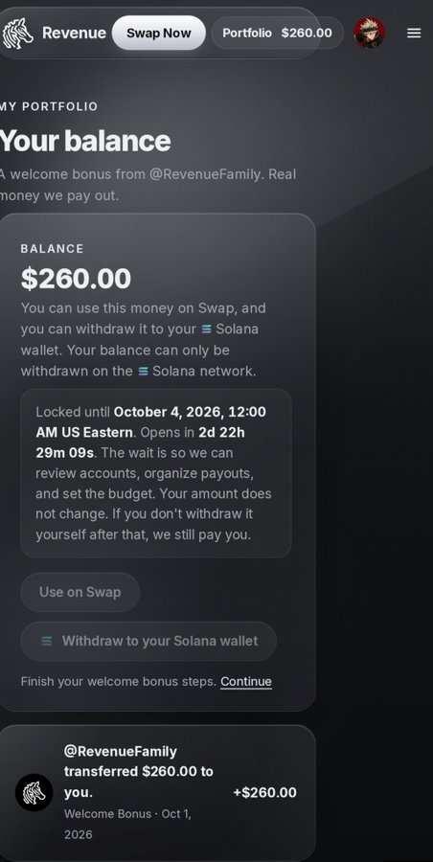Click the Solana icon before "Solana wallet" text
This screenshot has width=433, height=862.
coord(206,329)
